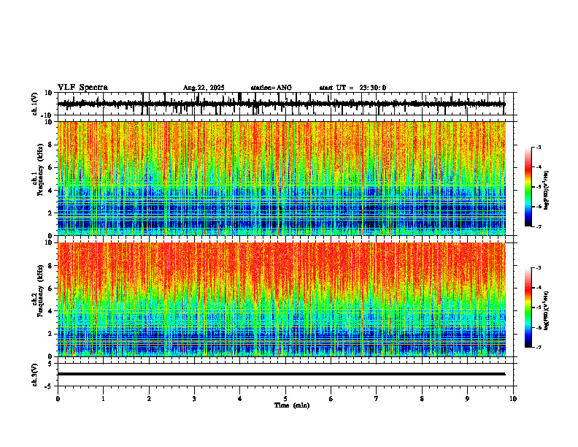Click time axis tick label '3'
Image resolution: width=578 pixels, height=447 pixels.
[x=194, y=399]
